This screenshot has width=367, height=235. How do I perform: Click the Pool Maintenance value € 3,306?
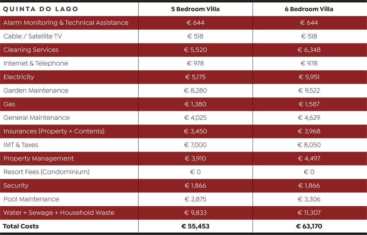click(x=309, y=199)
